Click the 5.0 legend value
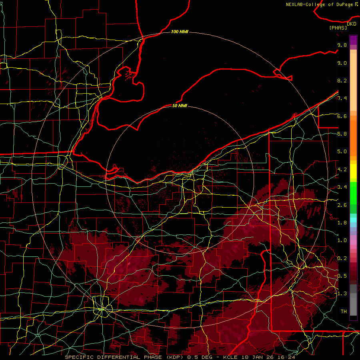 point(342,152)
